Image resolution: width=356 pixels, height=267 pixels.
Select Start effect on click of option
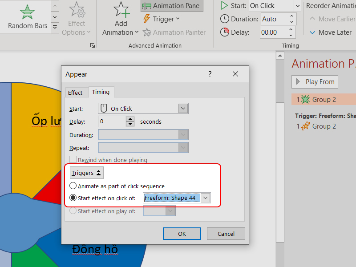(x=73, y=198)
